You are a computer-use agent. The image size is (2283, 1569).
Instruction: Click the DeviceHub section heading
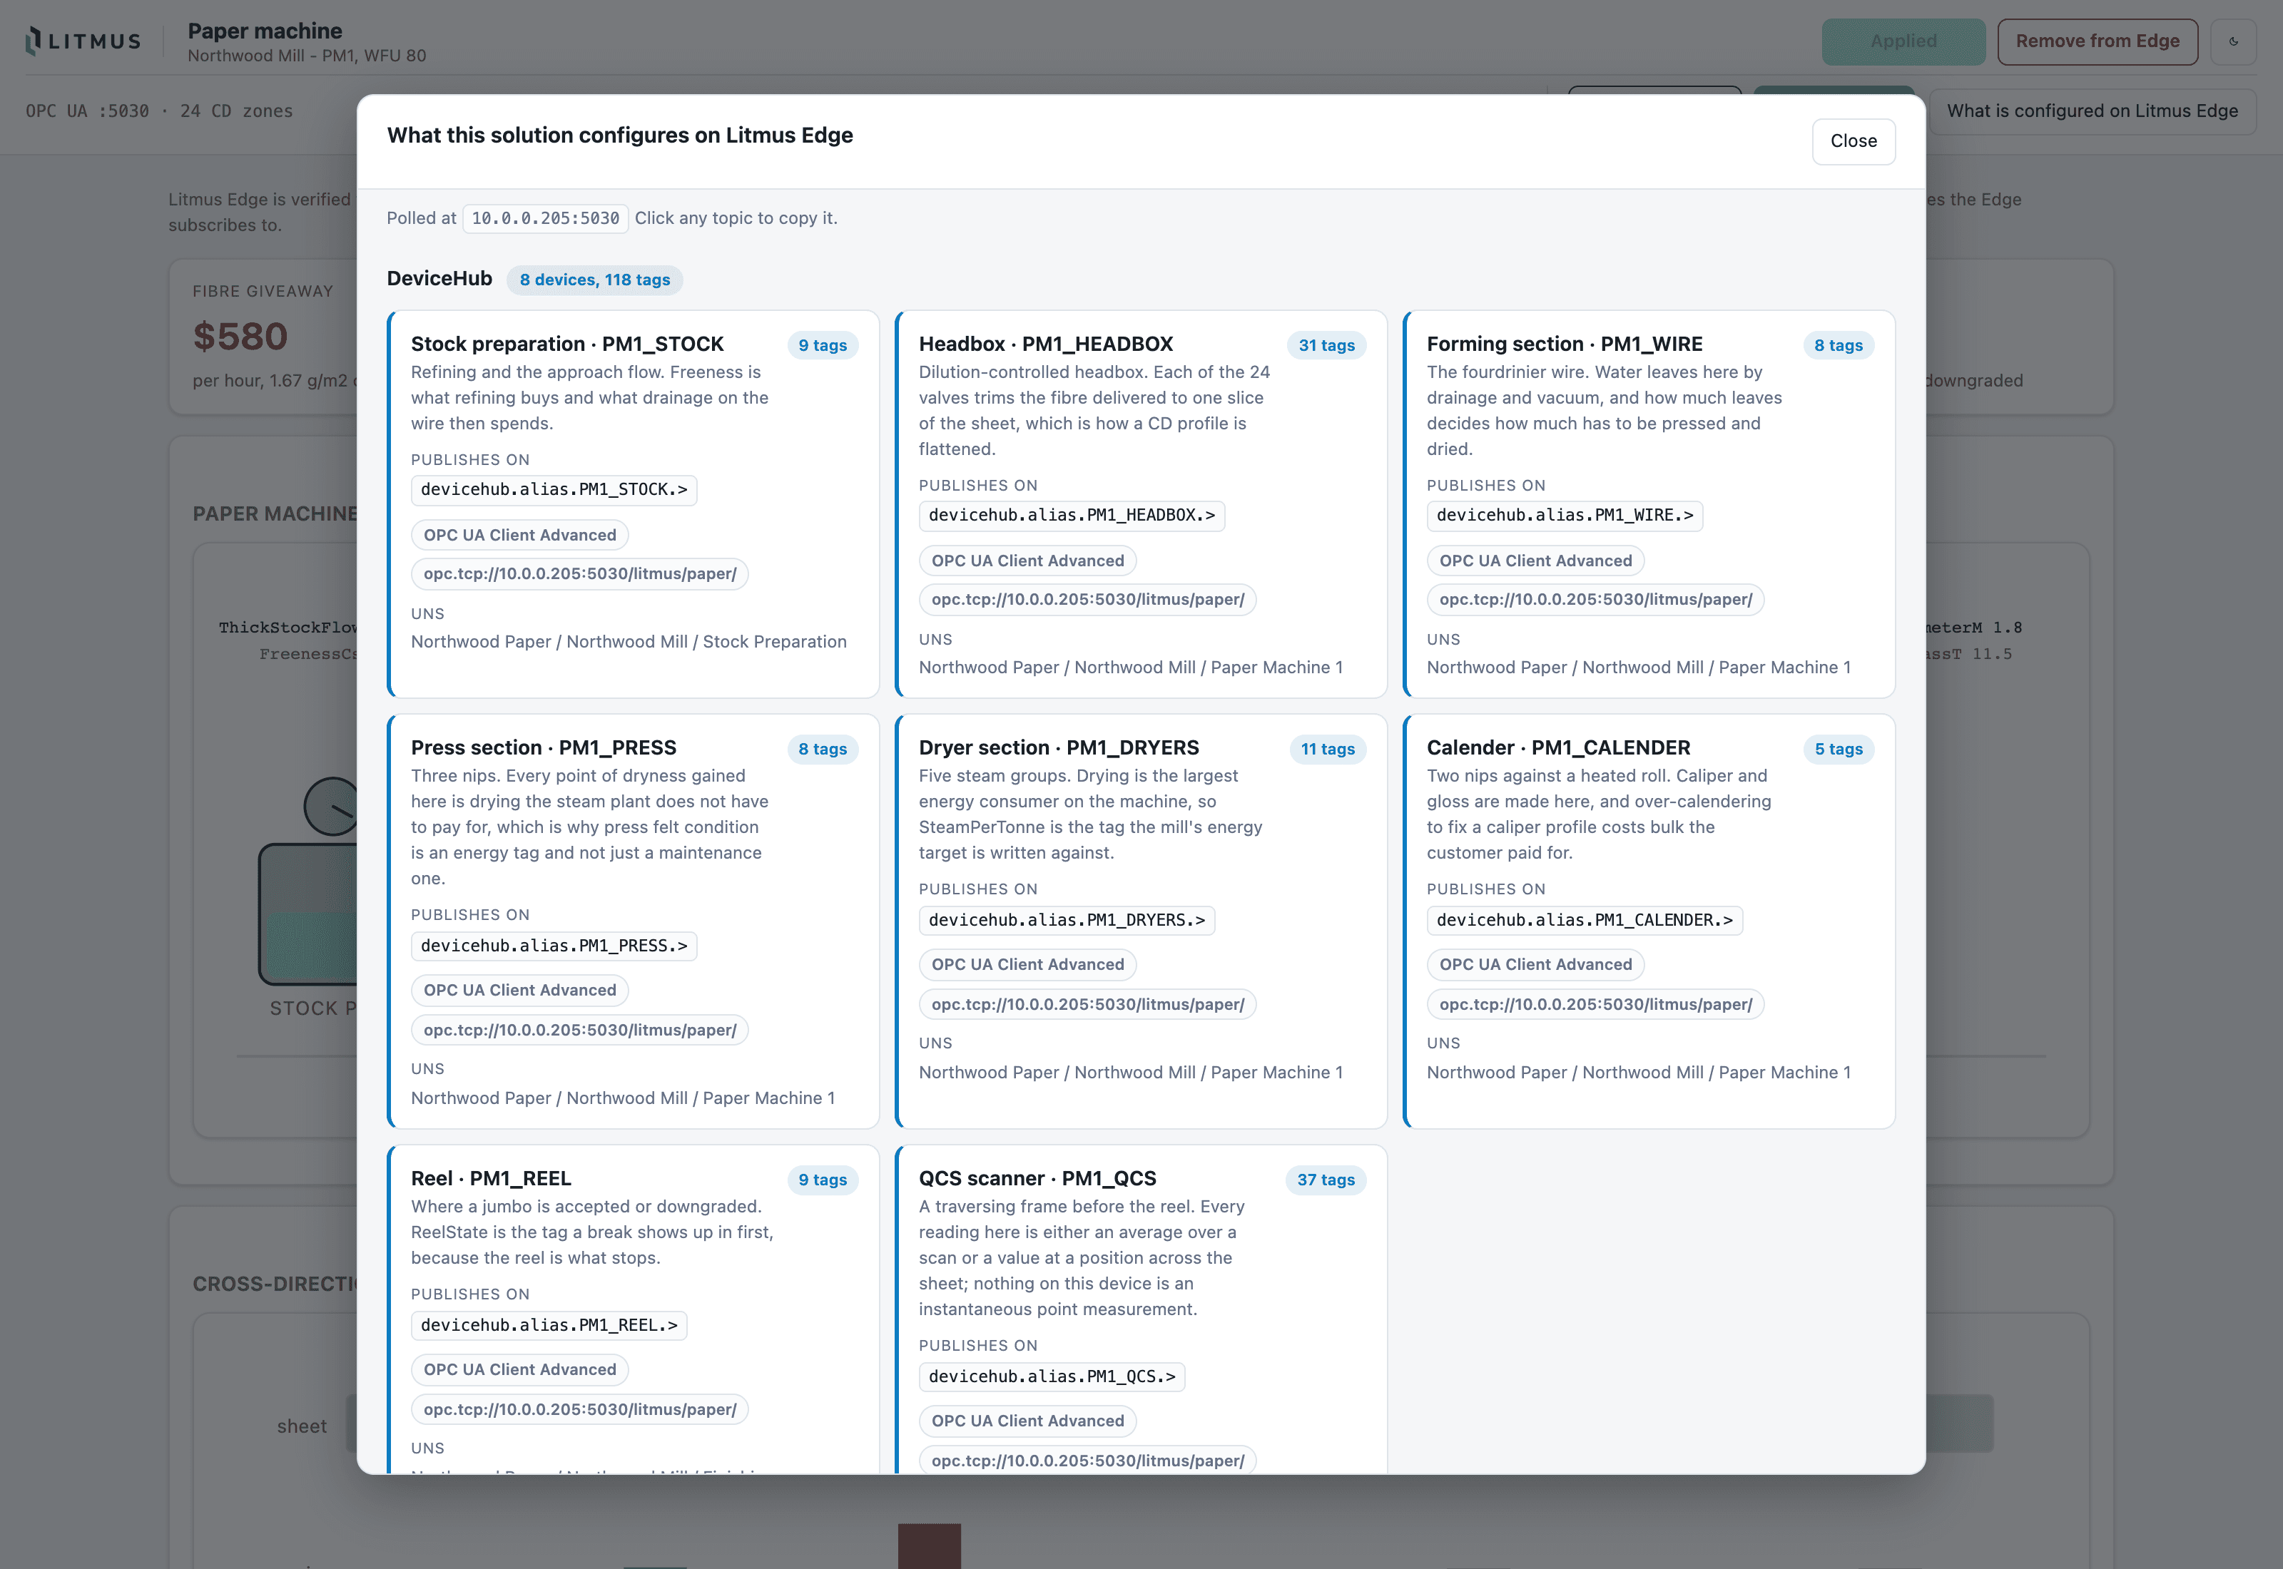click(439, 279)
